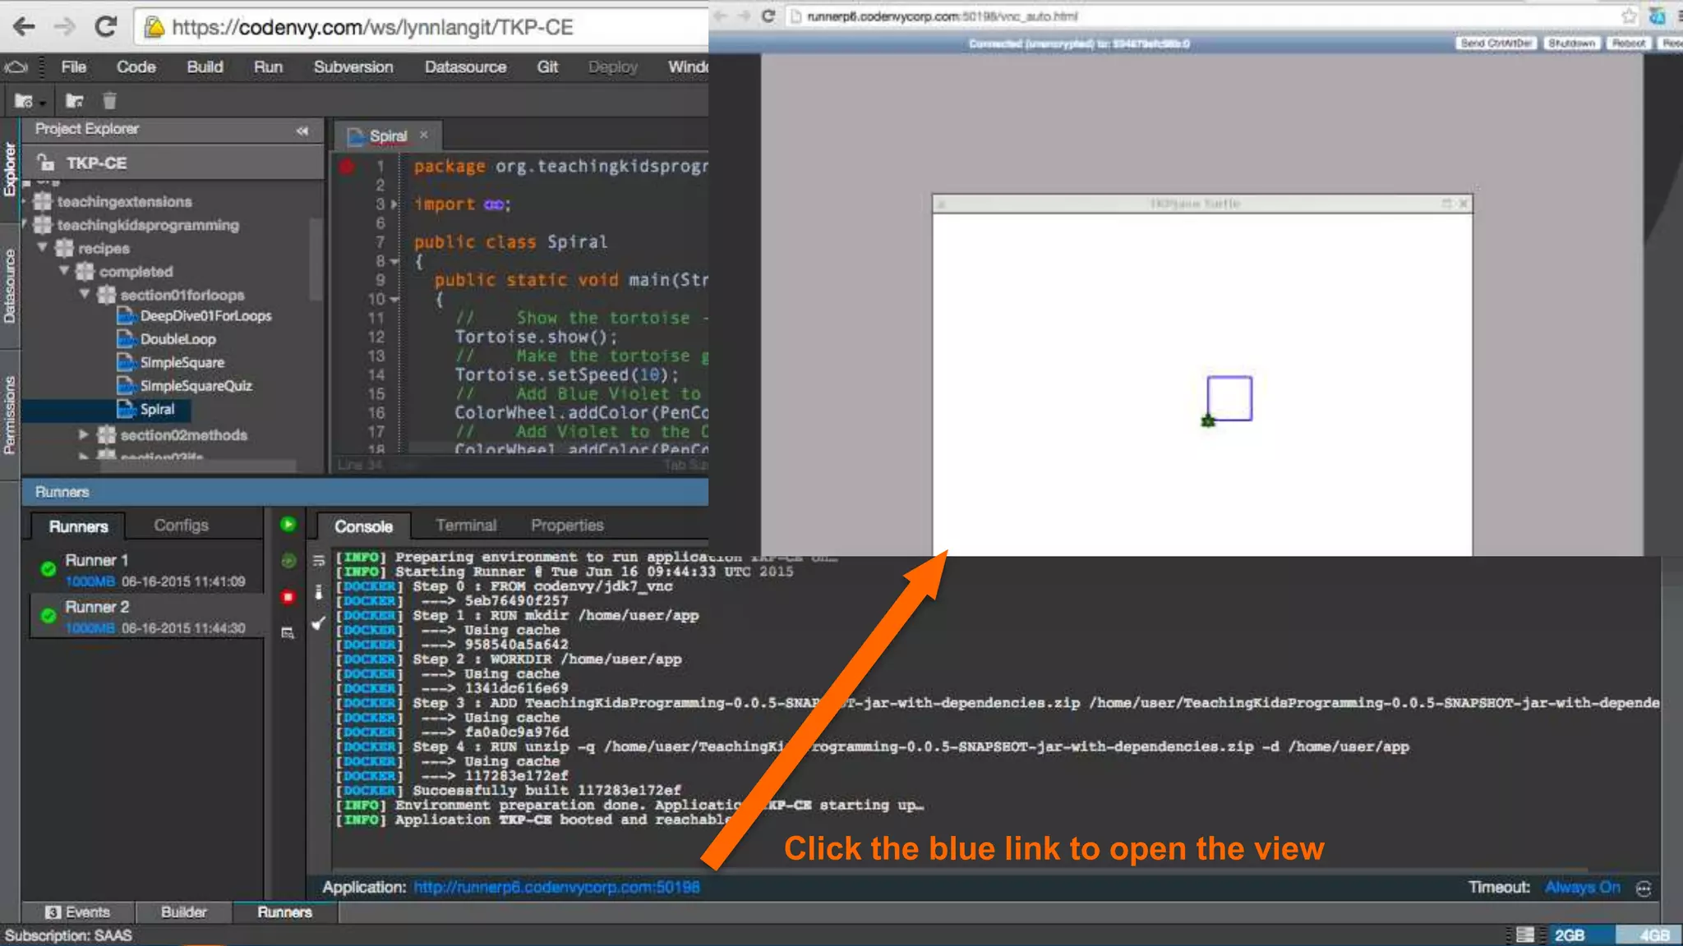Click Send CtrlAltDel button in VNC window

coord(1496,44)
